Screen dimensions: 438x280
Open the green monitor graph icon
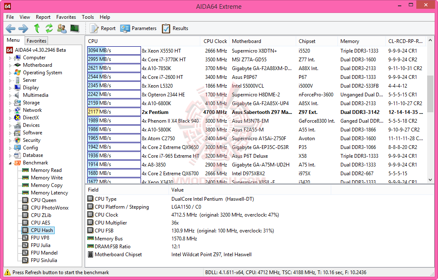pos(75,28)
